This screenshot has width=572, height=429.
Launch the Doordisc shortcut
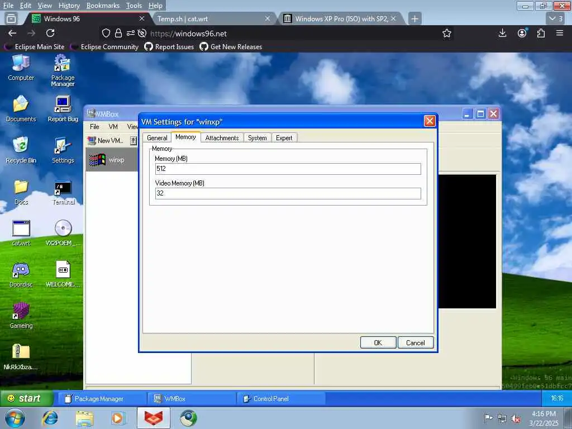(21, 274)
